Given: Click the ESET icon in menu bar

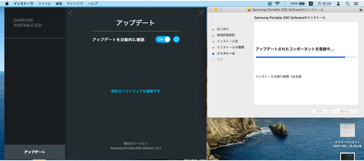Looking at the screenshot, I should (x=270, y=3).
